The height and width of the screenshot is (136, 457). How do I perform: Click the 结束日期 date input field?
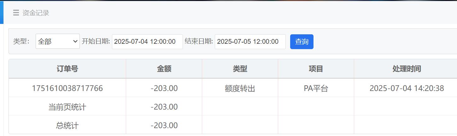tap(250, 42)
